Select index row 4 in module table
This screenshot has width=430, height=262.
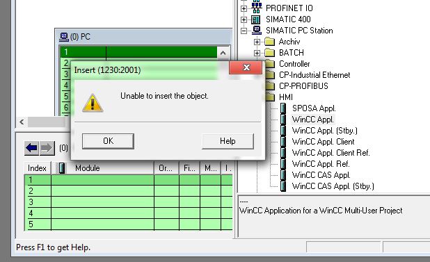128,213
